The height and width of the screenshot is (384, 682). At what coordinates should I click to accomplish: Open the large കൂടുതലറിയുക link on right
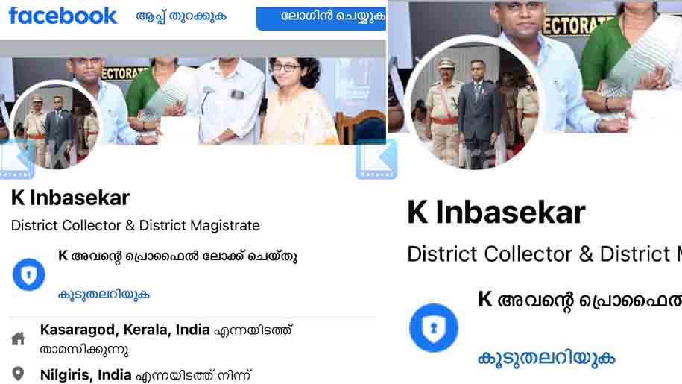tap(546, 358)
